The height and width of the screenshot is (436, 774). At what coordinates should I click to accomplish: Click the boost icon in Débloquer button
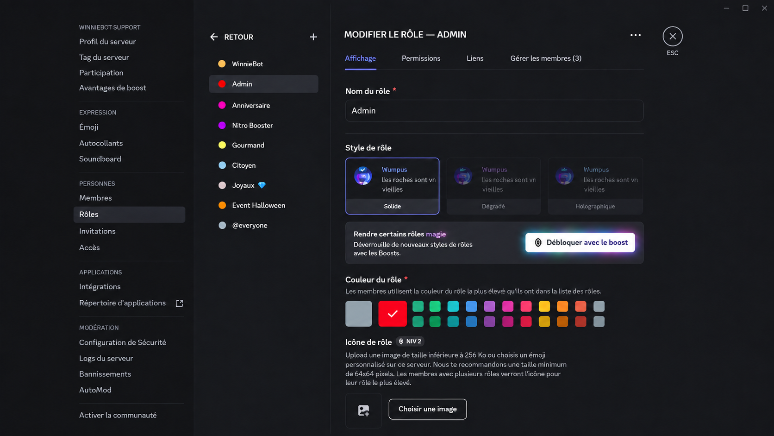538,243
